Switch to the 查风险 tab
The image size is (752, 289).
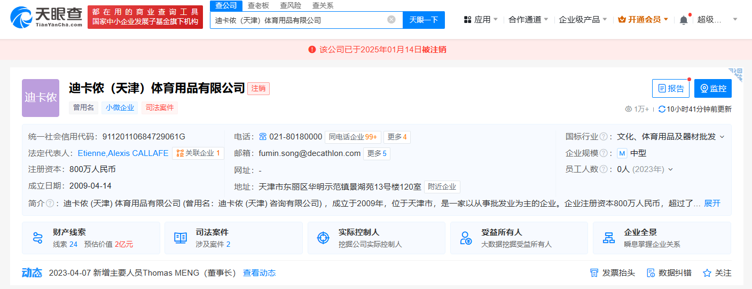(x=291, y=5)
